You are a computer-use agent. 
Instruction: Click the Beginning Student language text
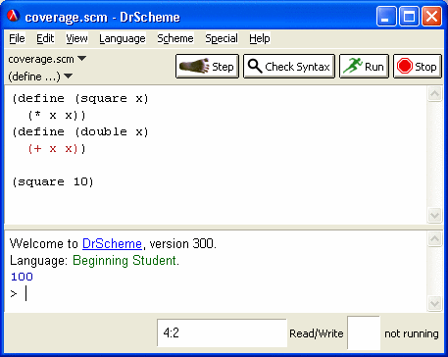125,261
